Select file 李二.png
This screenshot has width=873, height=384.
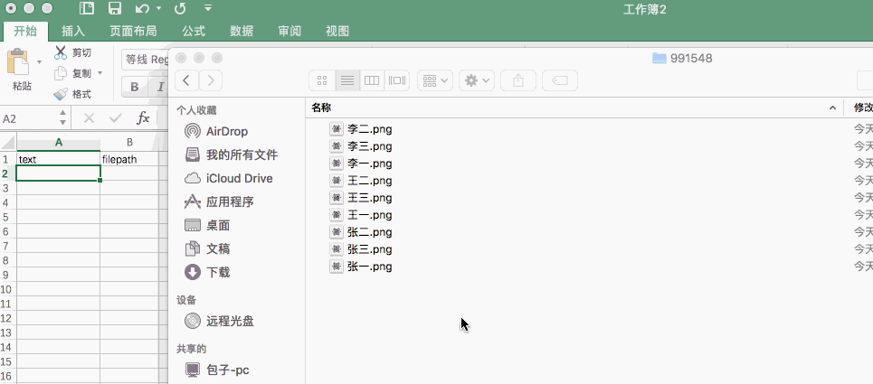pyautogui.click(x=361, y=129)
